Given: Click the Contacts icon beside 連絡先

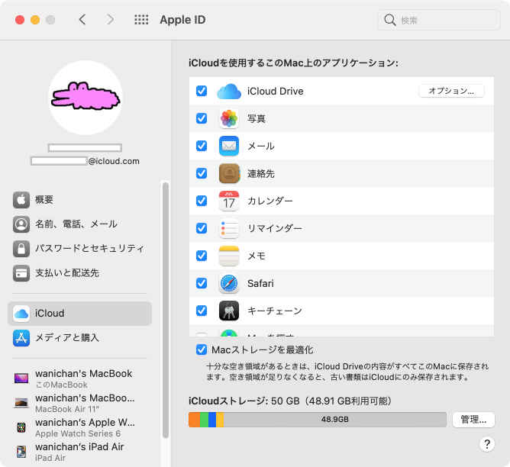Looking at the screenshot, I should pyautogui.click(x=229, y=173).
